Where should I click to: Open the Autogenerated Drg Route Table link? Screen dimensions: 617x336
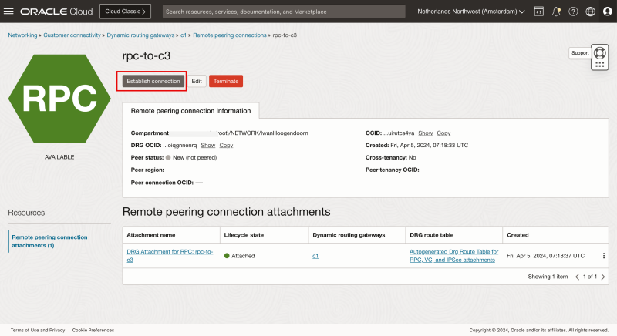pyautogui.click(x=453, y=256)
